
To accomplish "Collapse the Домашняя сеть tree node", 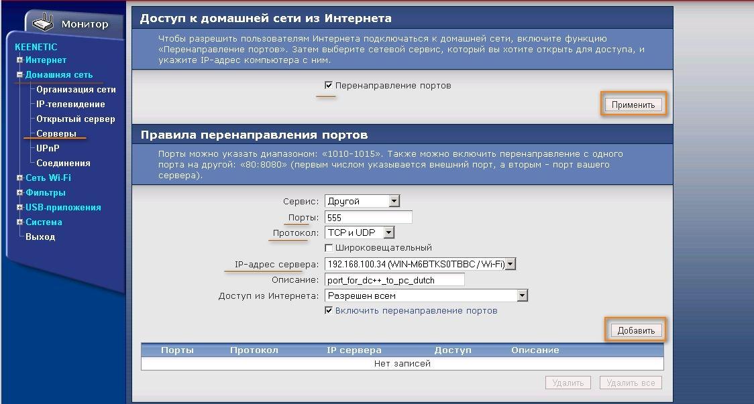I will pos(19,74).
